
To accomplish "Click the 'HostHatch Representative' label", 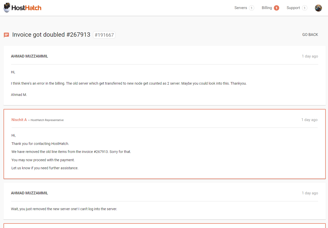I will click(x=47, y=120).
